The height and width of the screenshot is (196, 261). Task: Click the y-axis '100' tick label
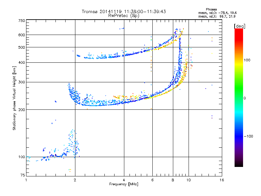[x=22, y=157]
